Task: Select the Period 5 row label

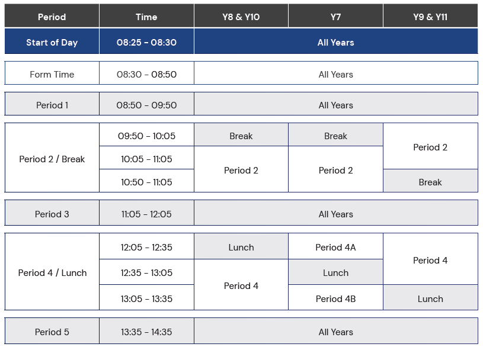Action: [x=52, y=331]
